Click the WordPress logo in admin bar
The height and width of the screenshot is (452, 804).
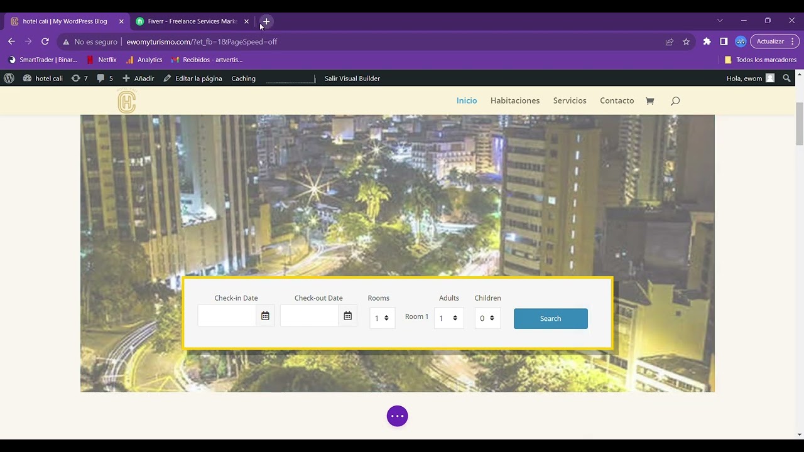click(9, 78)
